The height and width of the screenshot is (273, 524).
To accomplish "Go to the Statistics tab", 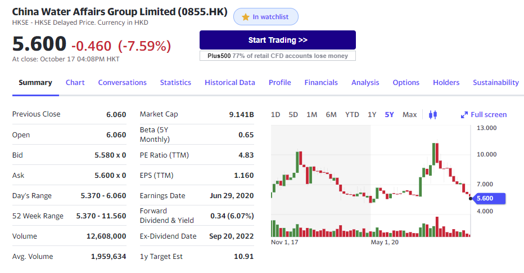I will [x=175, y=83].
